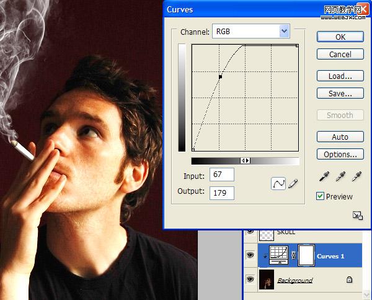Click the Auto button
This screenshot has height=300, width=372.
[340, 137]
